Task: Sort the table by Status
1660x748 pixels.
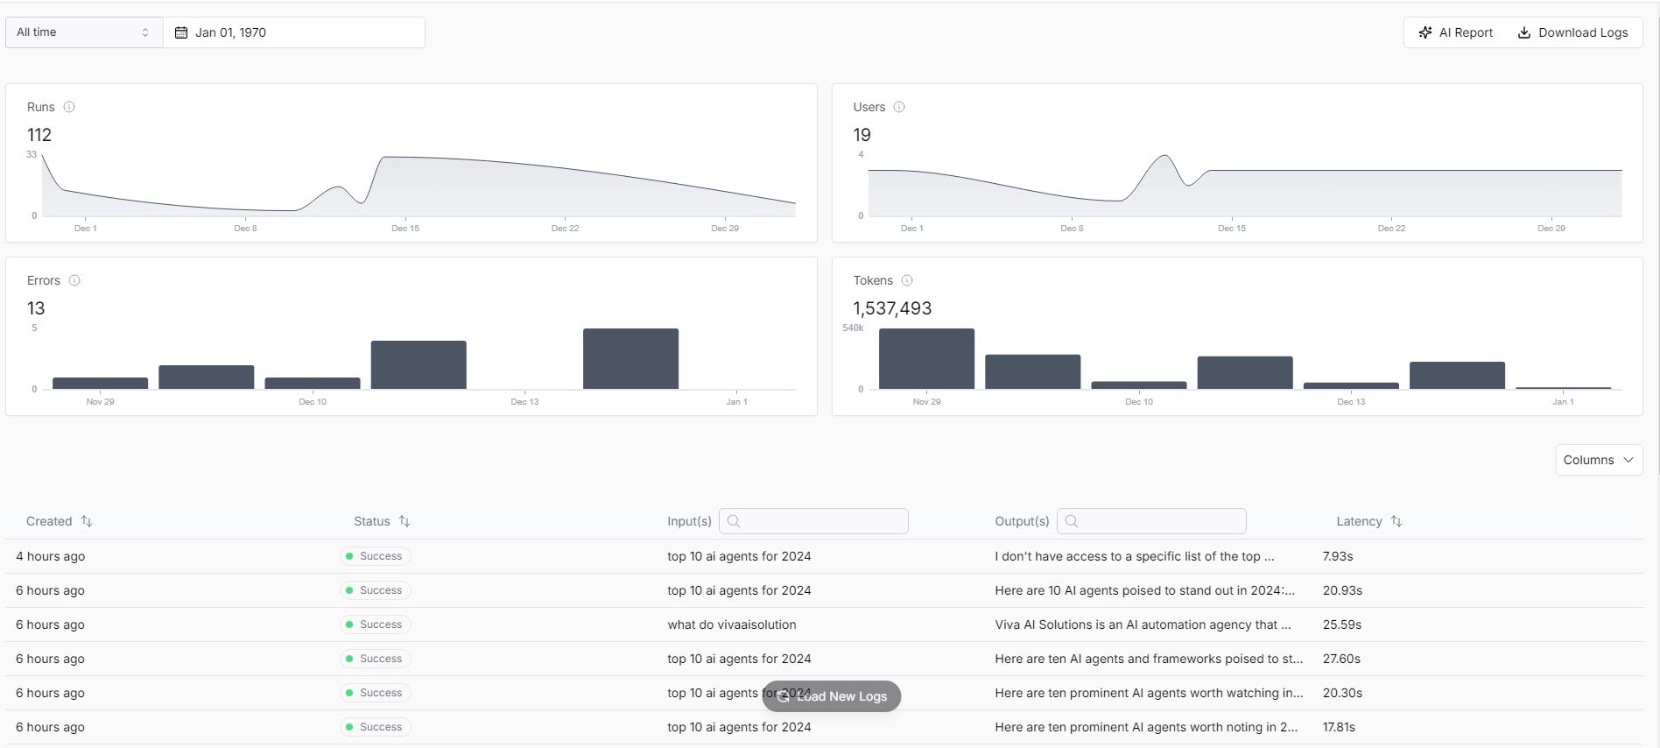Action: [x=404, y=521]
